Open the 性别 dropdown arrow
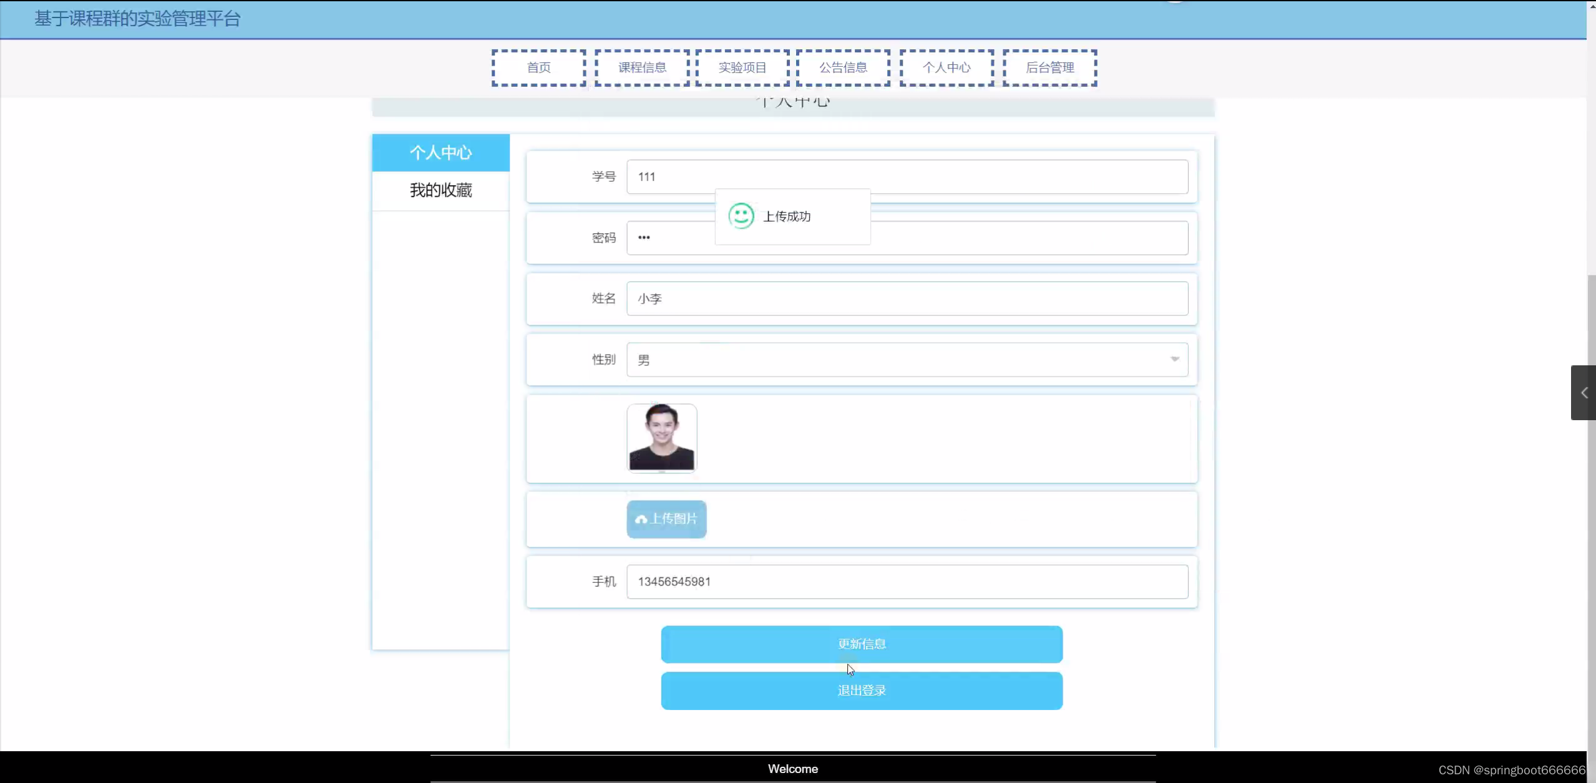This screenshot has width=1596, height=783. (x=1174, y=359)
